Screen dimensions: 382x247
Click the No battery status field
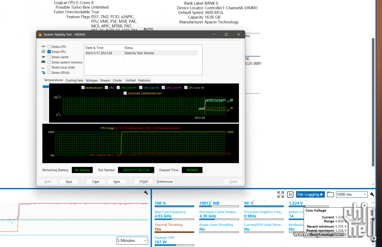(82, 170)
